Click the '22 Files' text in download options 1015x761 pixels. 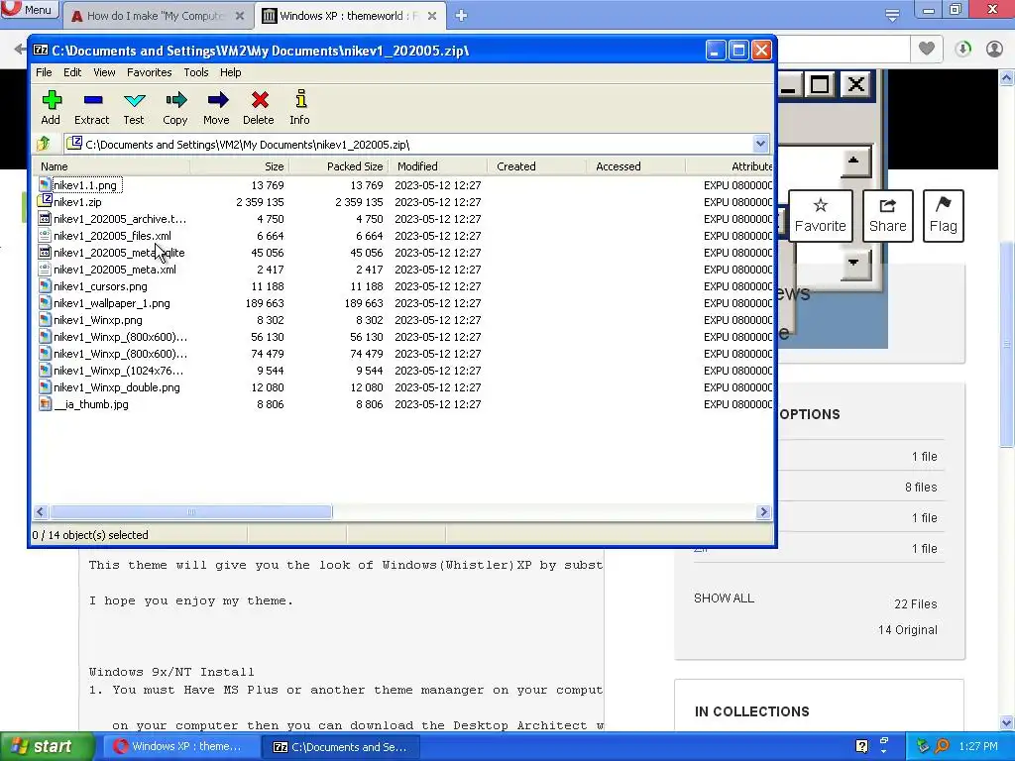[915, 603]
